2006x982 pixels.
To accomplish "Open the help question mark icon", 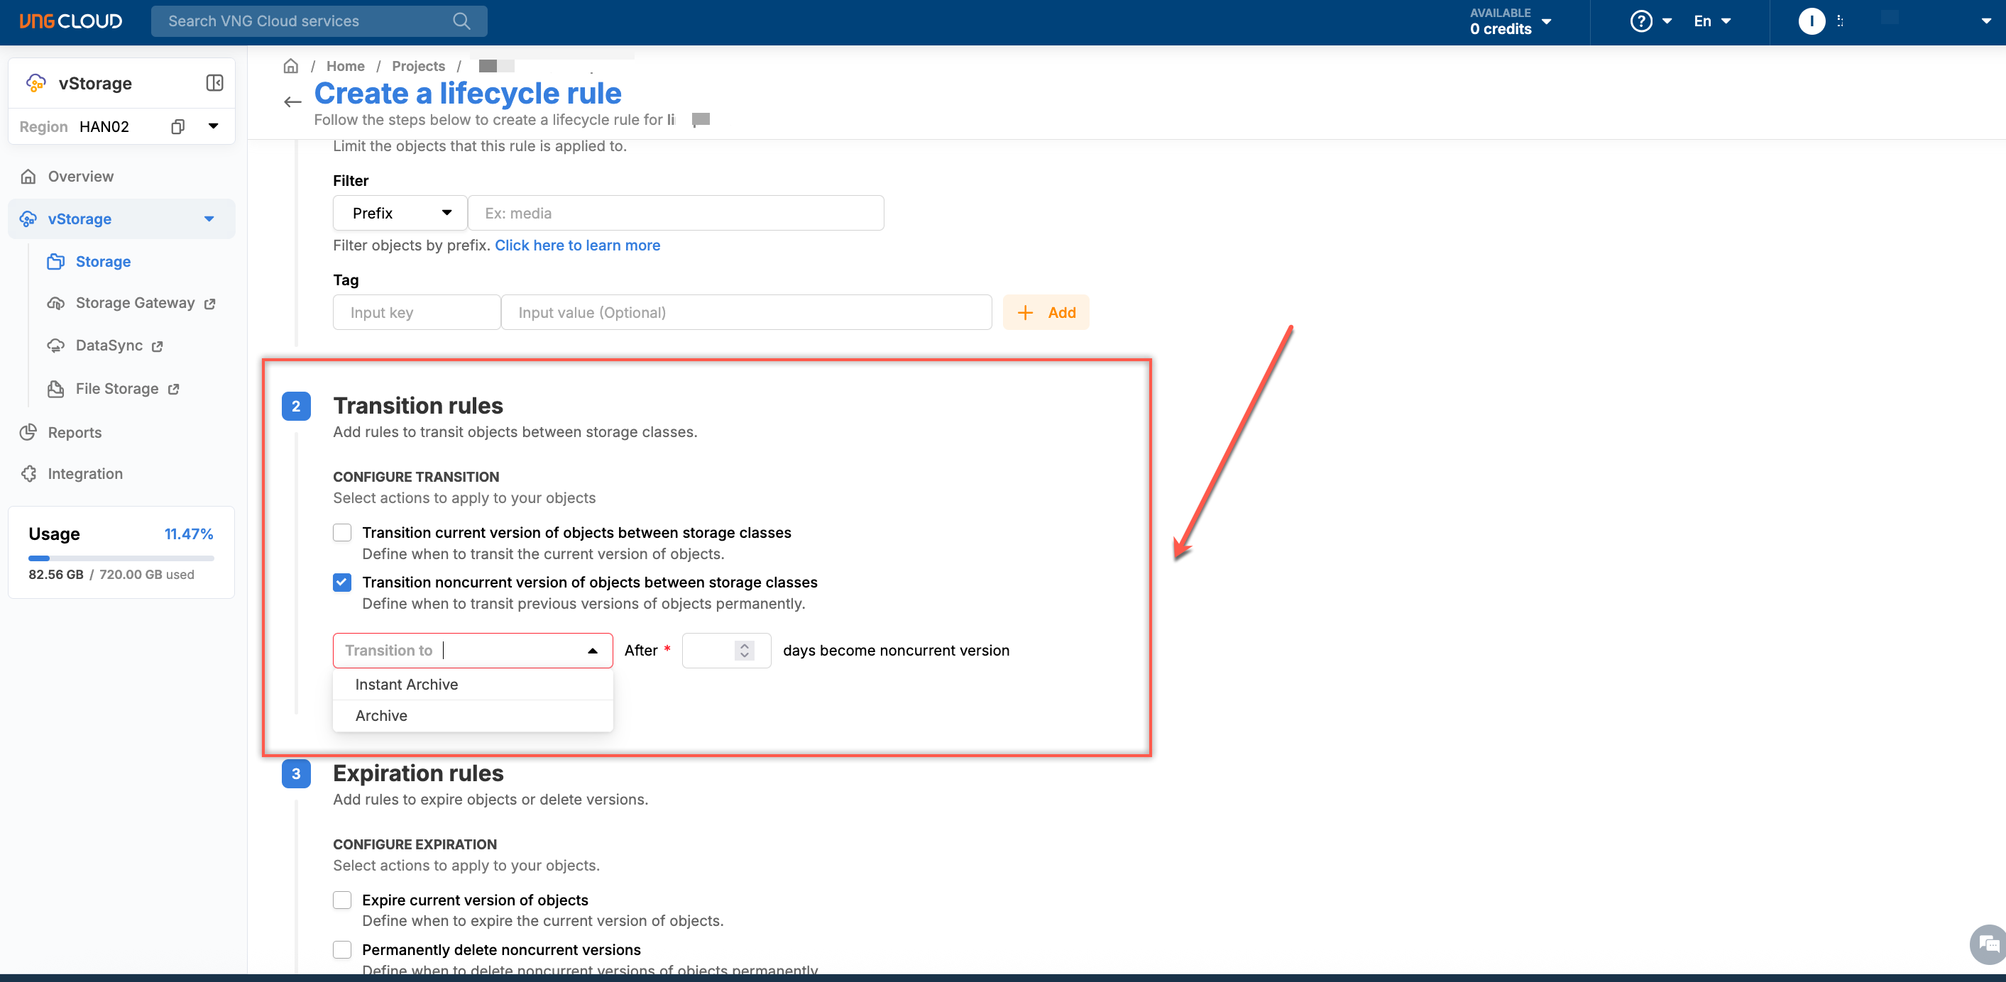I will coord(1640,21).
